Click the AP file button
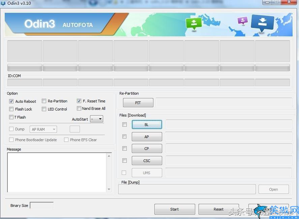This screenshot has height=219, width=299. 147,137
